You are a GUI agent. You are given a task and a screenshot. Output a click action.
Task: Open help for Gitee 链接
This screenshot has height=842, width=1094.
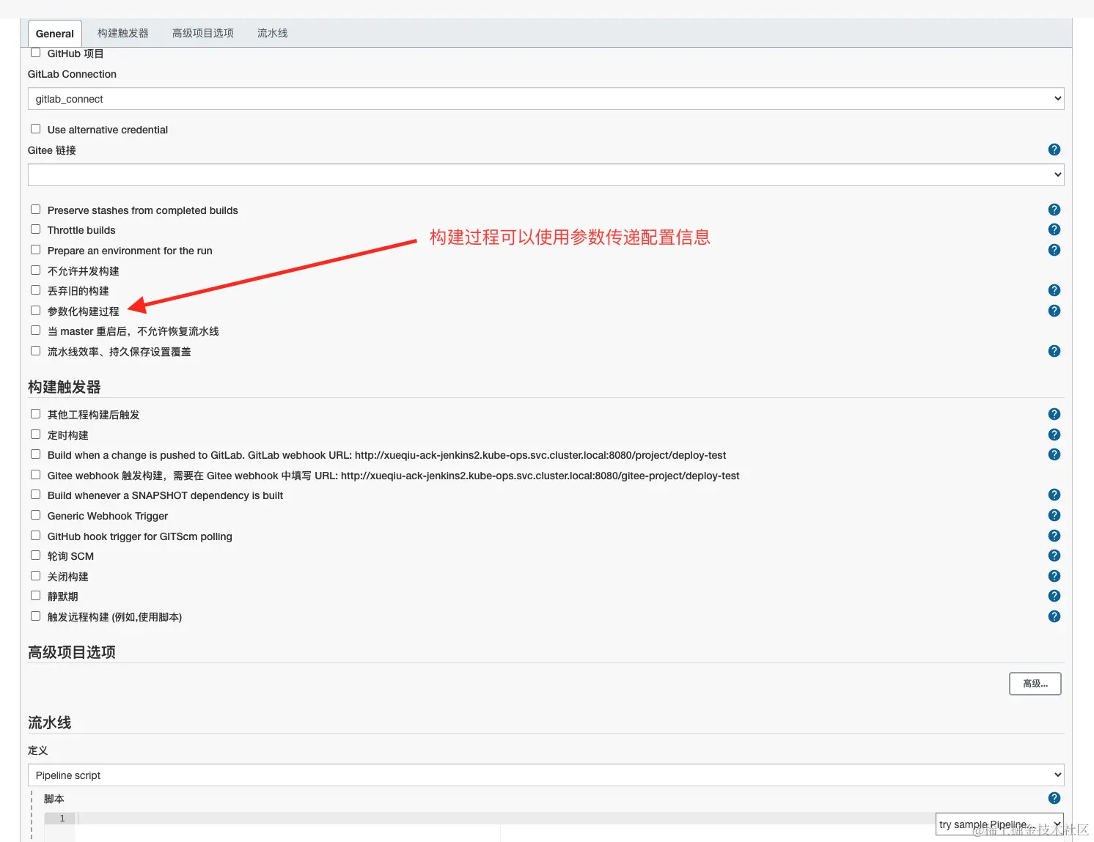[x=1054, y=149]
